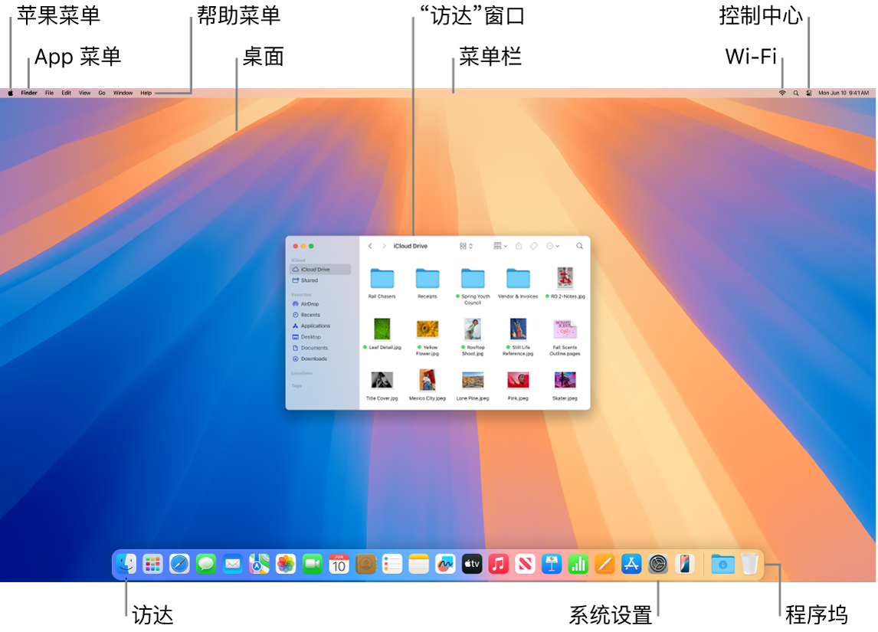
Task: Select the Vendor & Invoices folder
Action: [518, 278]
